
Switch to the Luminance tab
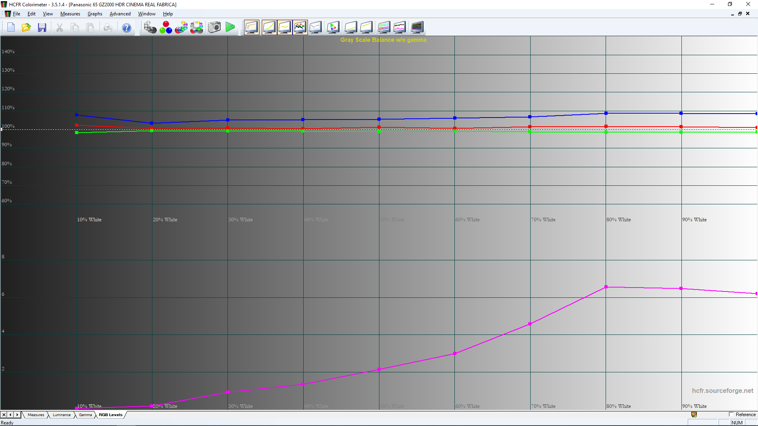(62, 415)
